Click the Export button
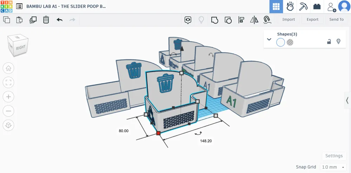351x173 pixels. point(312,20)
